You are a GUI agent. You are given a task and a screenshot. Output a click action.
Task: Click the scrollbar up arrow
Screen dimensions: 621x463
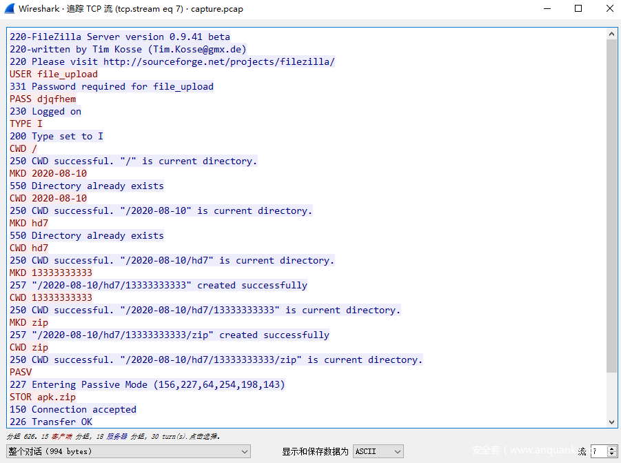(x=612, y=34)
